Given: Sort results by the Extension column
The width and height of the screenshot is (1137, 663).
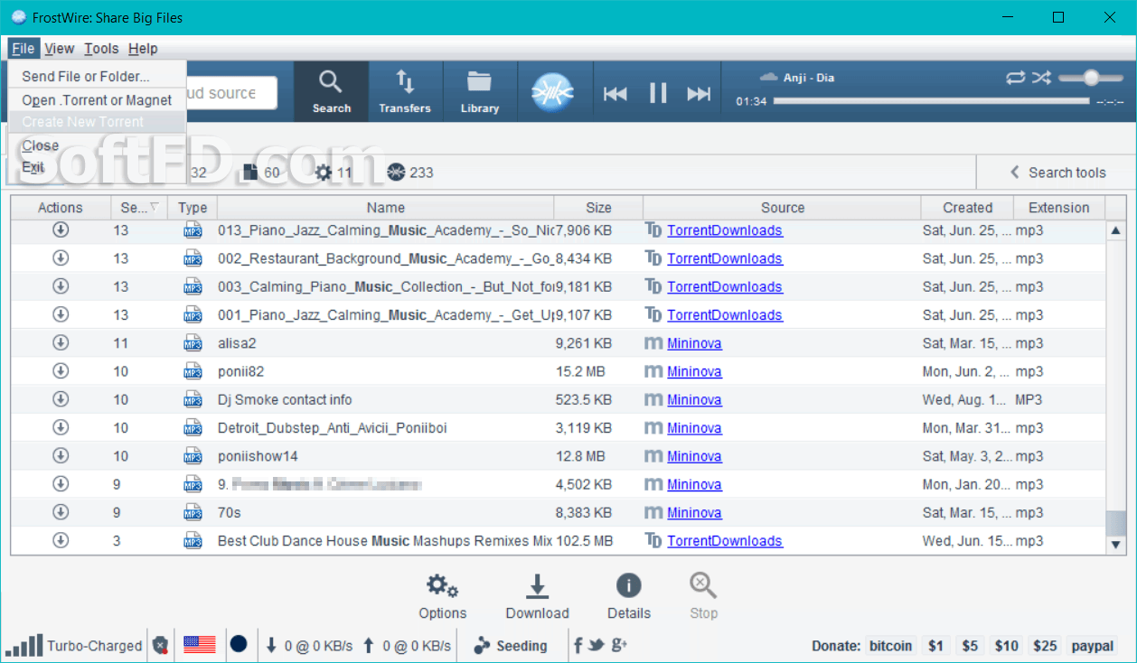Looking at the screenshot, I should tap(1059, 208).
